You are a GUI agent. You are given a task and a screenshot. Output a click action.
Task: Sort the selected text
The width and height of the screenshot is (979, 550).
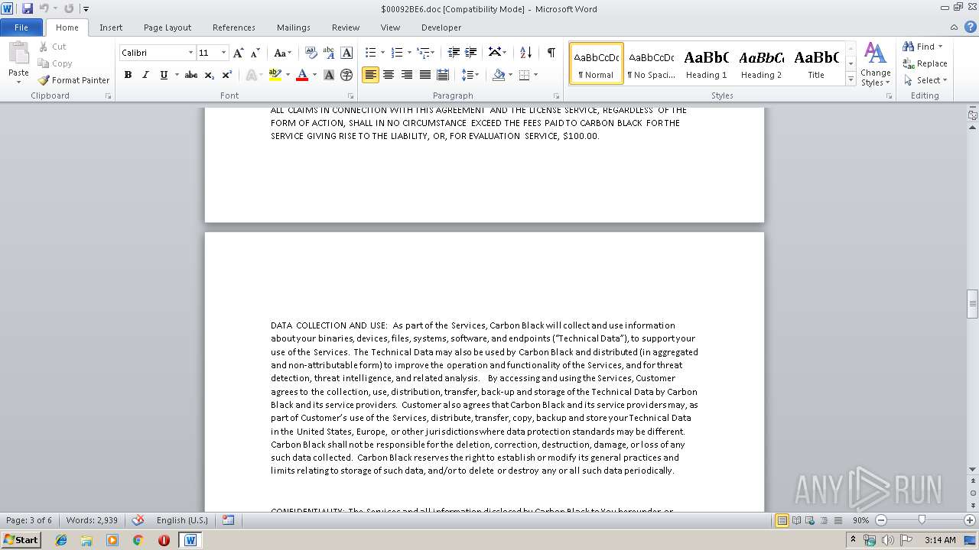pyautogui.click(x=525, y=53)
